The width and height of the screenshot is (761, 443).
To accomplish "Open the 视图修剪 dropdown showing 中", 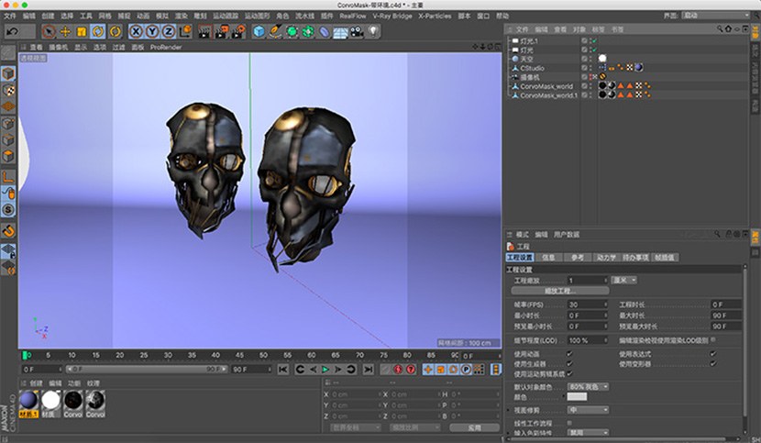I will 588,411.
